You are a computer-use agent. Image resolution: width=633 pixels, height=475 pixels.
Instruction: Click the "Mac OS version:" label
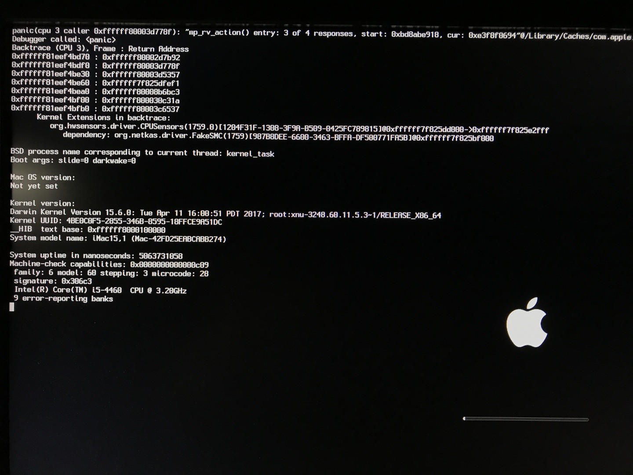pyautogui.click(x=43, y=177)
